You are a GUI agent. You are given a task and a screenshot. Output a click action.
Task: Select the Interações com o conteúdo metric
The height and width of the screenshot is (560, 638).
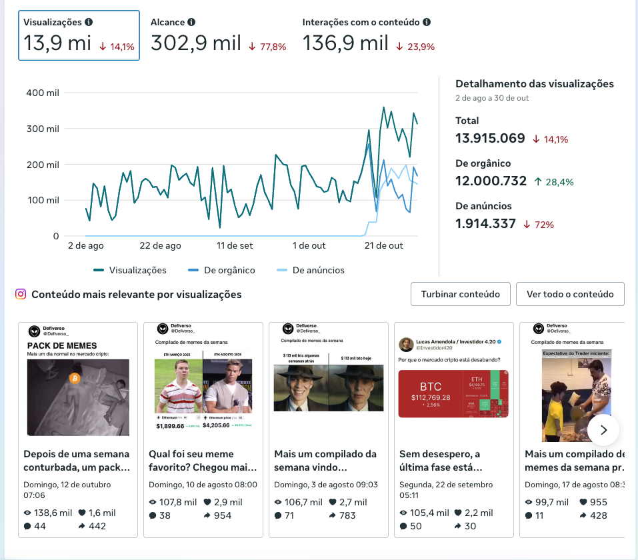[369, 35]
